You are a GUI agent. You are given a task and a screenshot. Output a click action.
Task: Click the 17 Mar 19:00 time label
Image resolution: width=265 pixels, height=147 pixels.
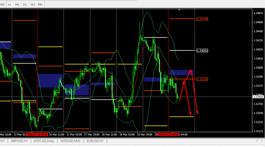(x=92, y=135)
